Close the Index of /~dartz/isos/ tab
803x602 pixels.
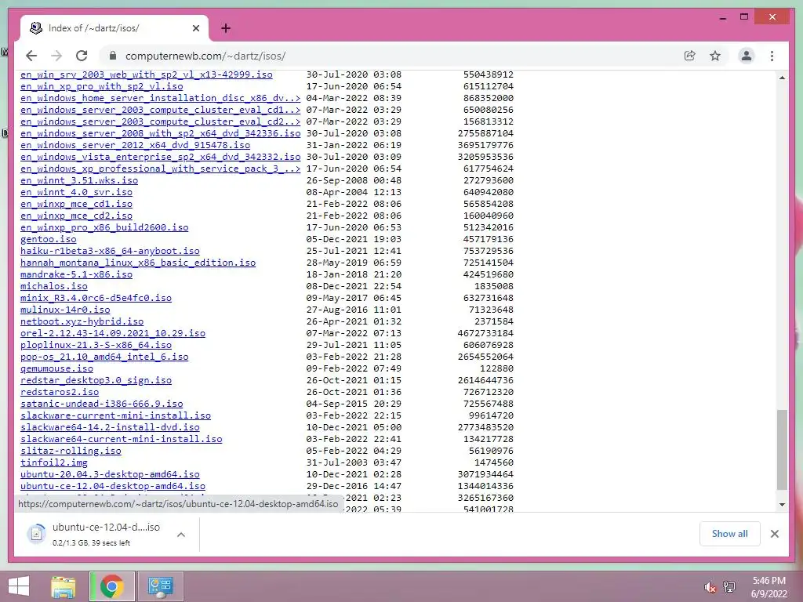click(x=195, y=28)
